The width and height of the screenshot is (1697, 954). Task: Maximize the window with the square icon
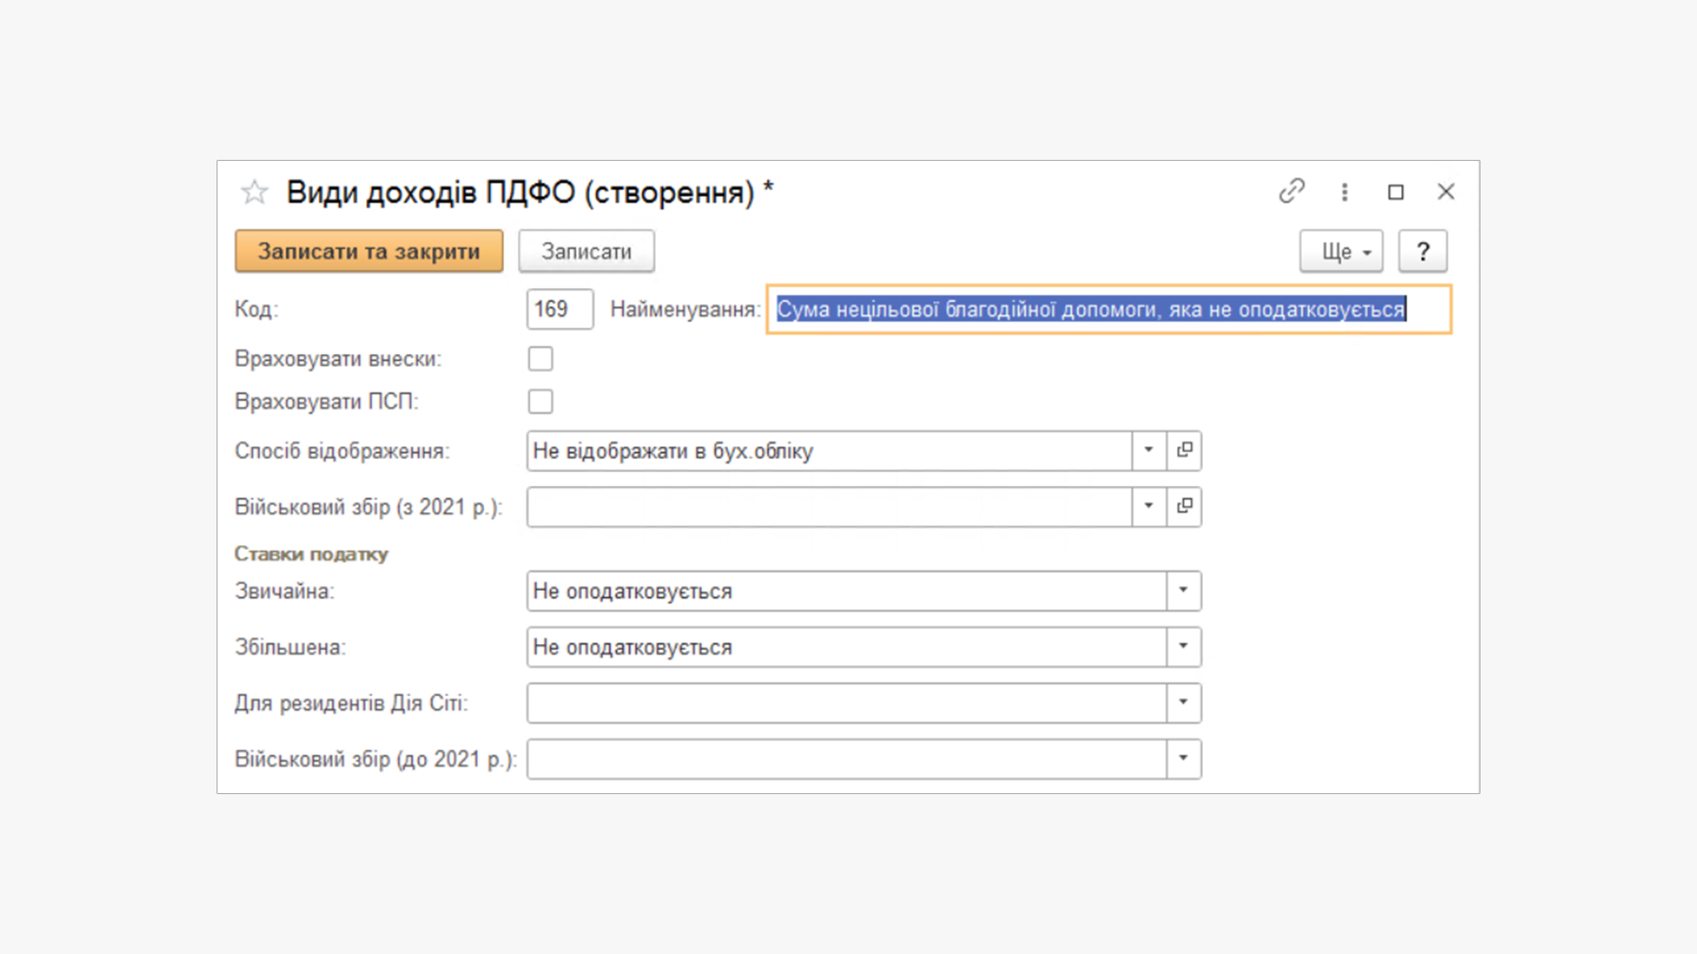tap(1396, 192)
